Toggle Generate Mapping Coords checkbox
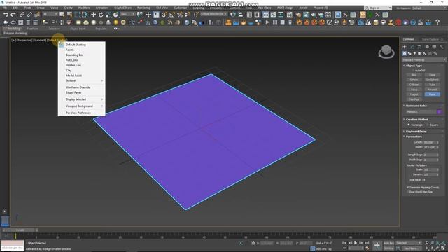 [x=407, y=188]
